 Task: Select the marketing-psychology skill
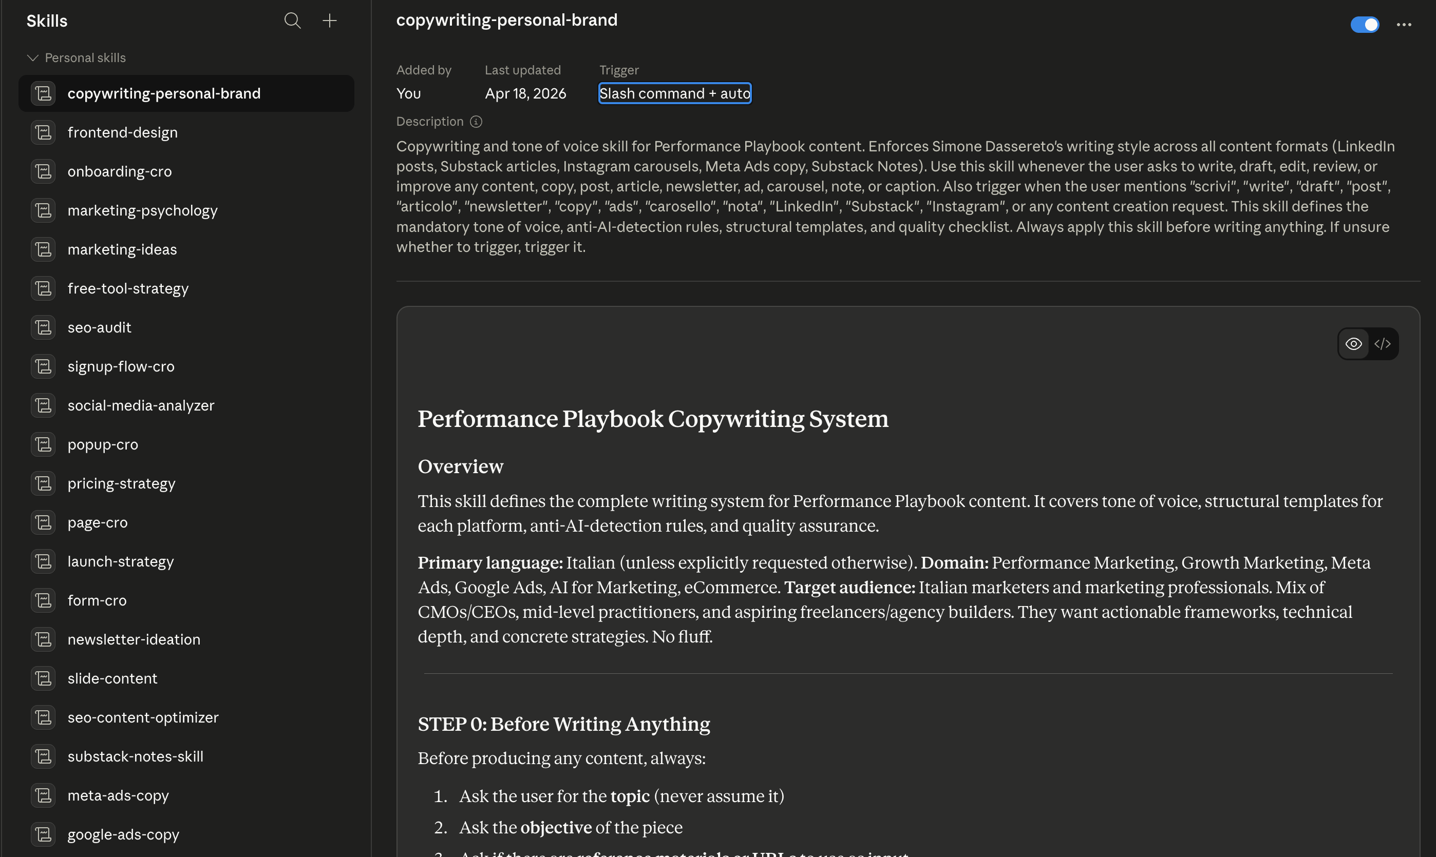(186, 211)
